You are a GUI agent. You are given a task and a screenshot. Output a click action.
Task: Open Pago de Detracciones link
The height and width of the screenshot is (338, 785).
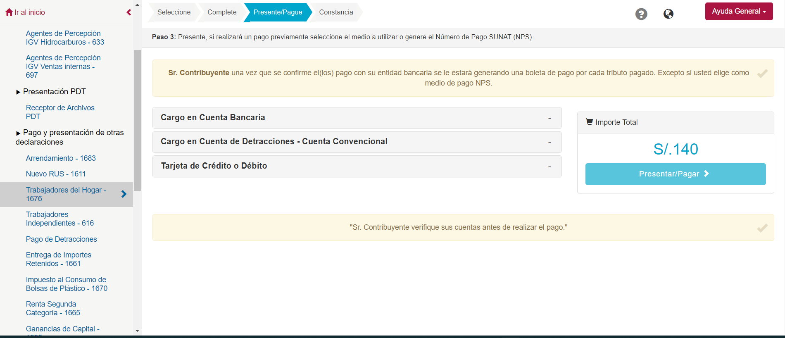pos(61,239)
